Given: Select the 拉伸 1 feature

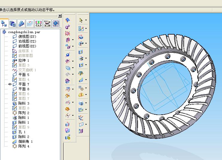Looking at the screenshot, I should (x=24, y=60).
